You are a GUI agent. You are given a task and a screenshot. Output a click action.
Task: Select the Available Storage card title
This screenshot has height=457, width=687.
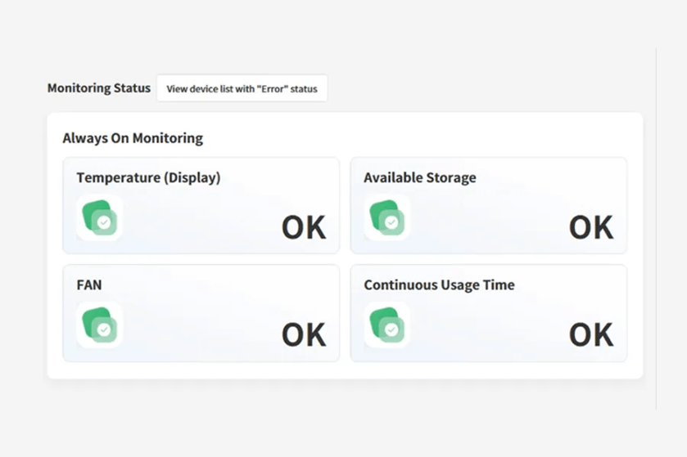click(420, 177)
